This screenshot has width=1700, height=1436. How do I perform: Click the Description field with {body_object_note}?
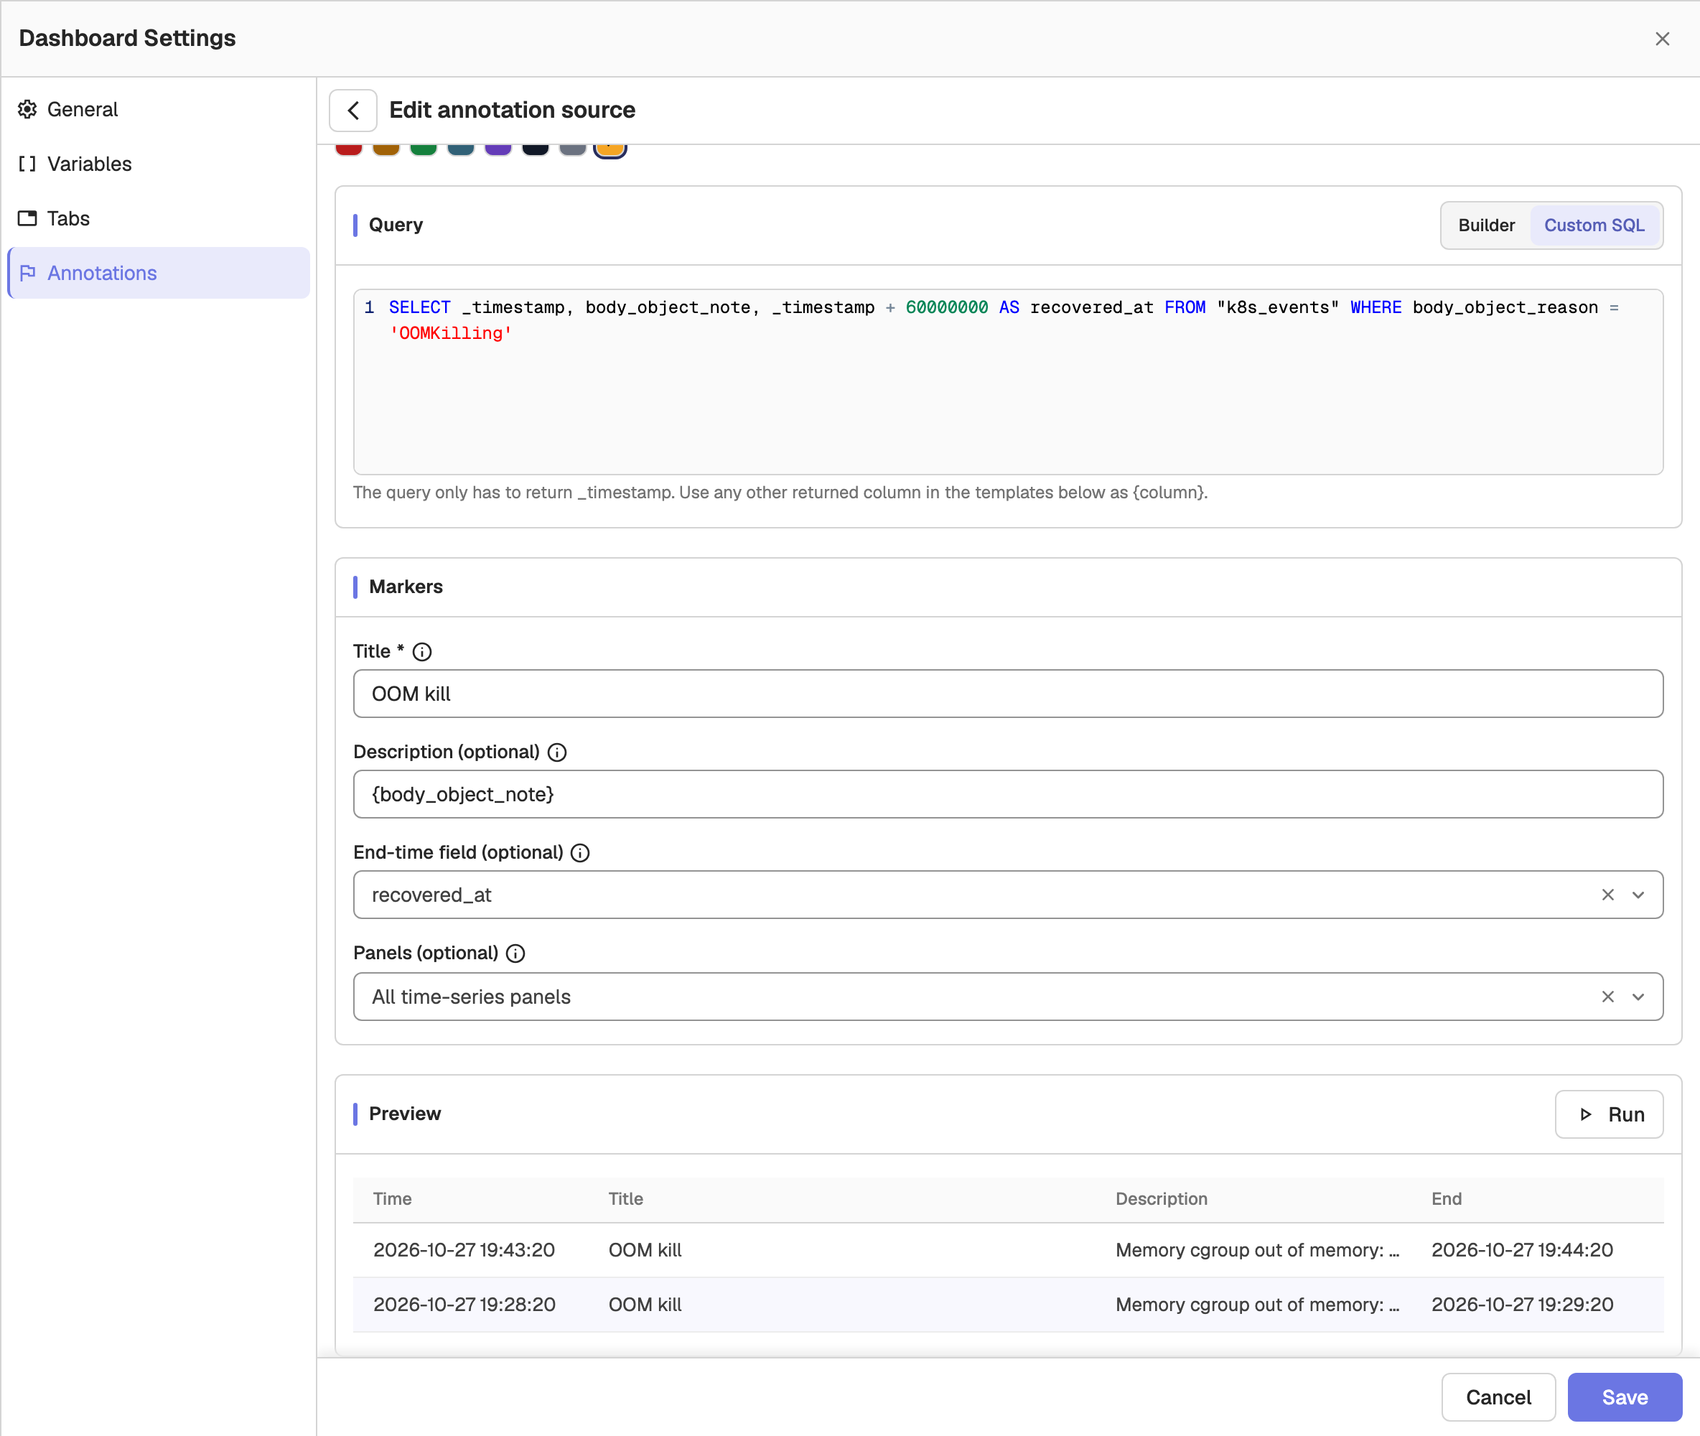[1007, 793]
